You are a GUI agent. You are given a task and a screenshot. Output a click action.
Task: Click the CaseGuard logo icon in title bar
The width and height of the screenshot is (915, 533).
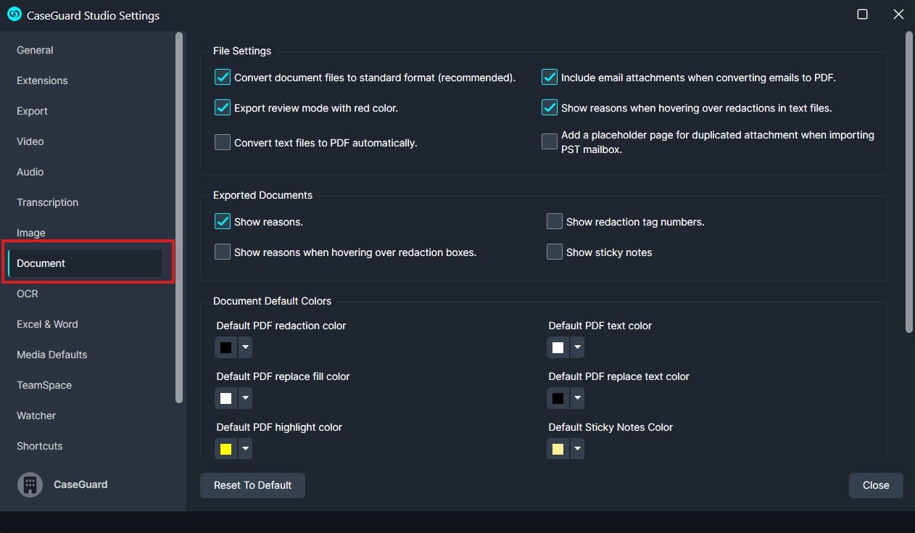[x=14, y=15]
